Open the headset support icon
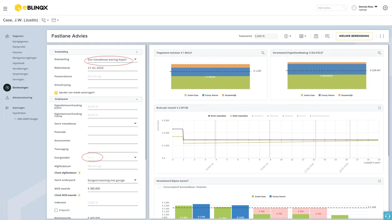 388,216
